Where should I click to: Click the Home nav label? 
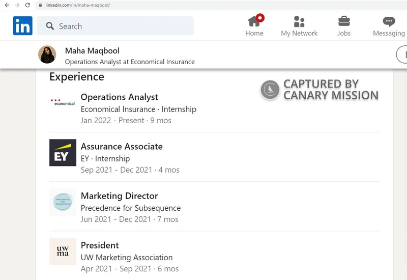(x=254, y=33)
